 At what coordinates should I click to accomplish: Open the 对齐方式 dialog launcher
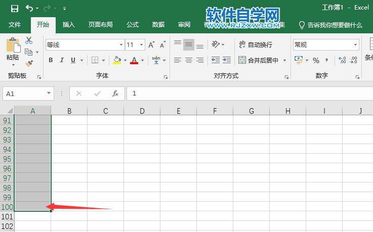286,77
